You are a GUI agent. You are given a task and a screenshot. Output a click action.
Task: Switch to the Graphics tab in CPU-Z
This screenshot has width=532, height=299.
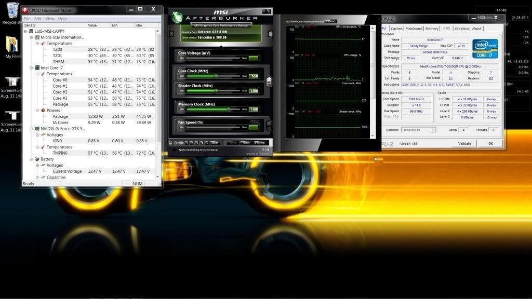[x=461, y=29]
